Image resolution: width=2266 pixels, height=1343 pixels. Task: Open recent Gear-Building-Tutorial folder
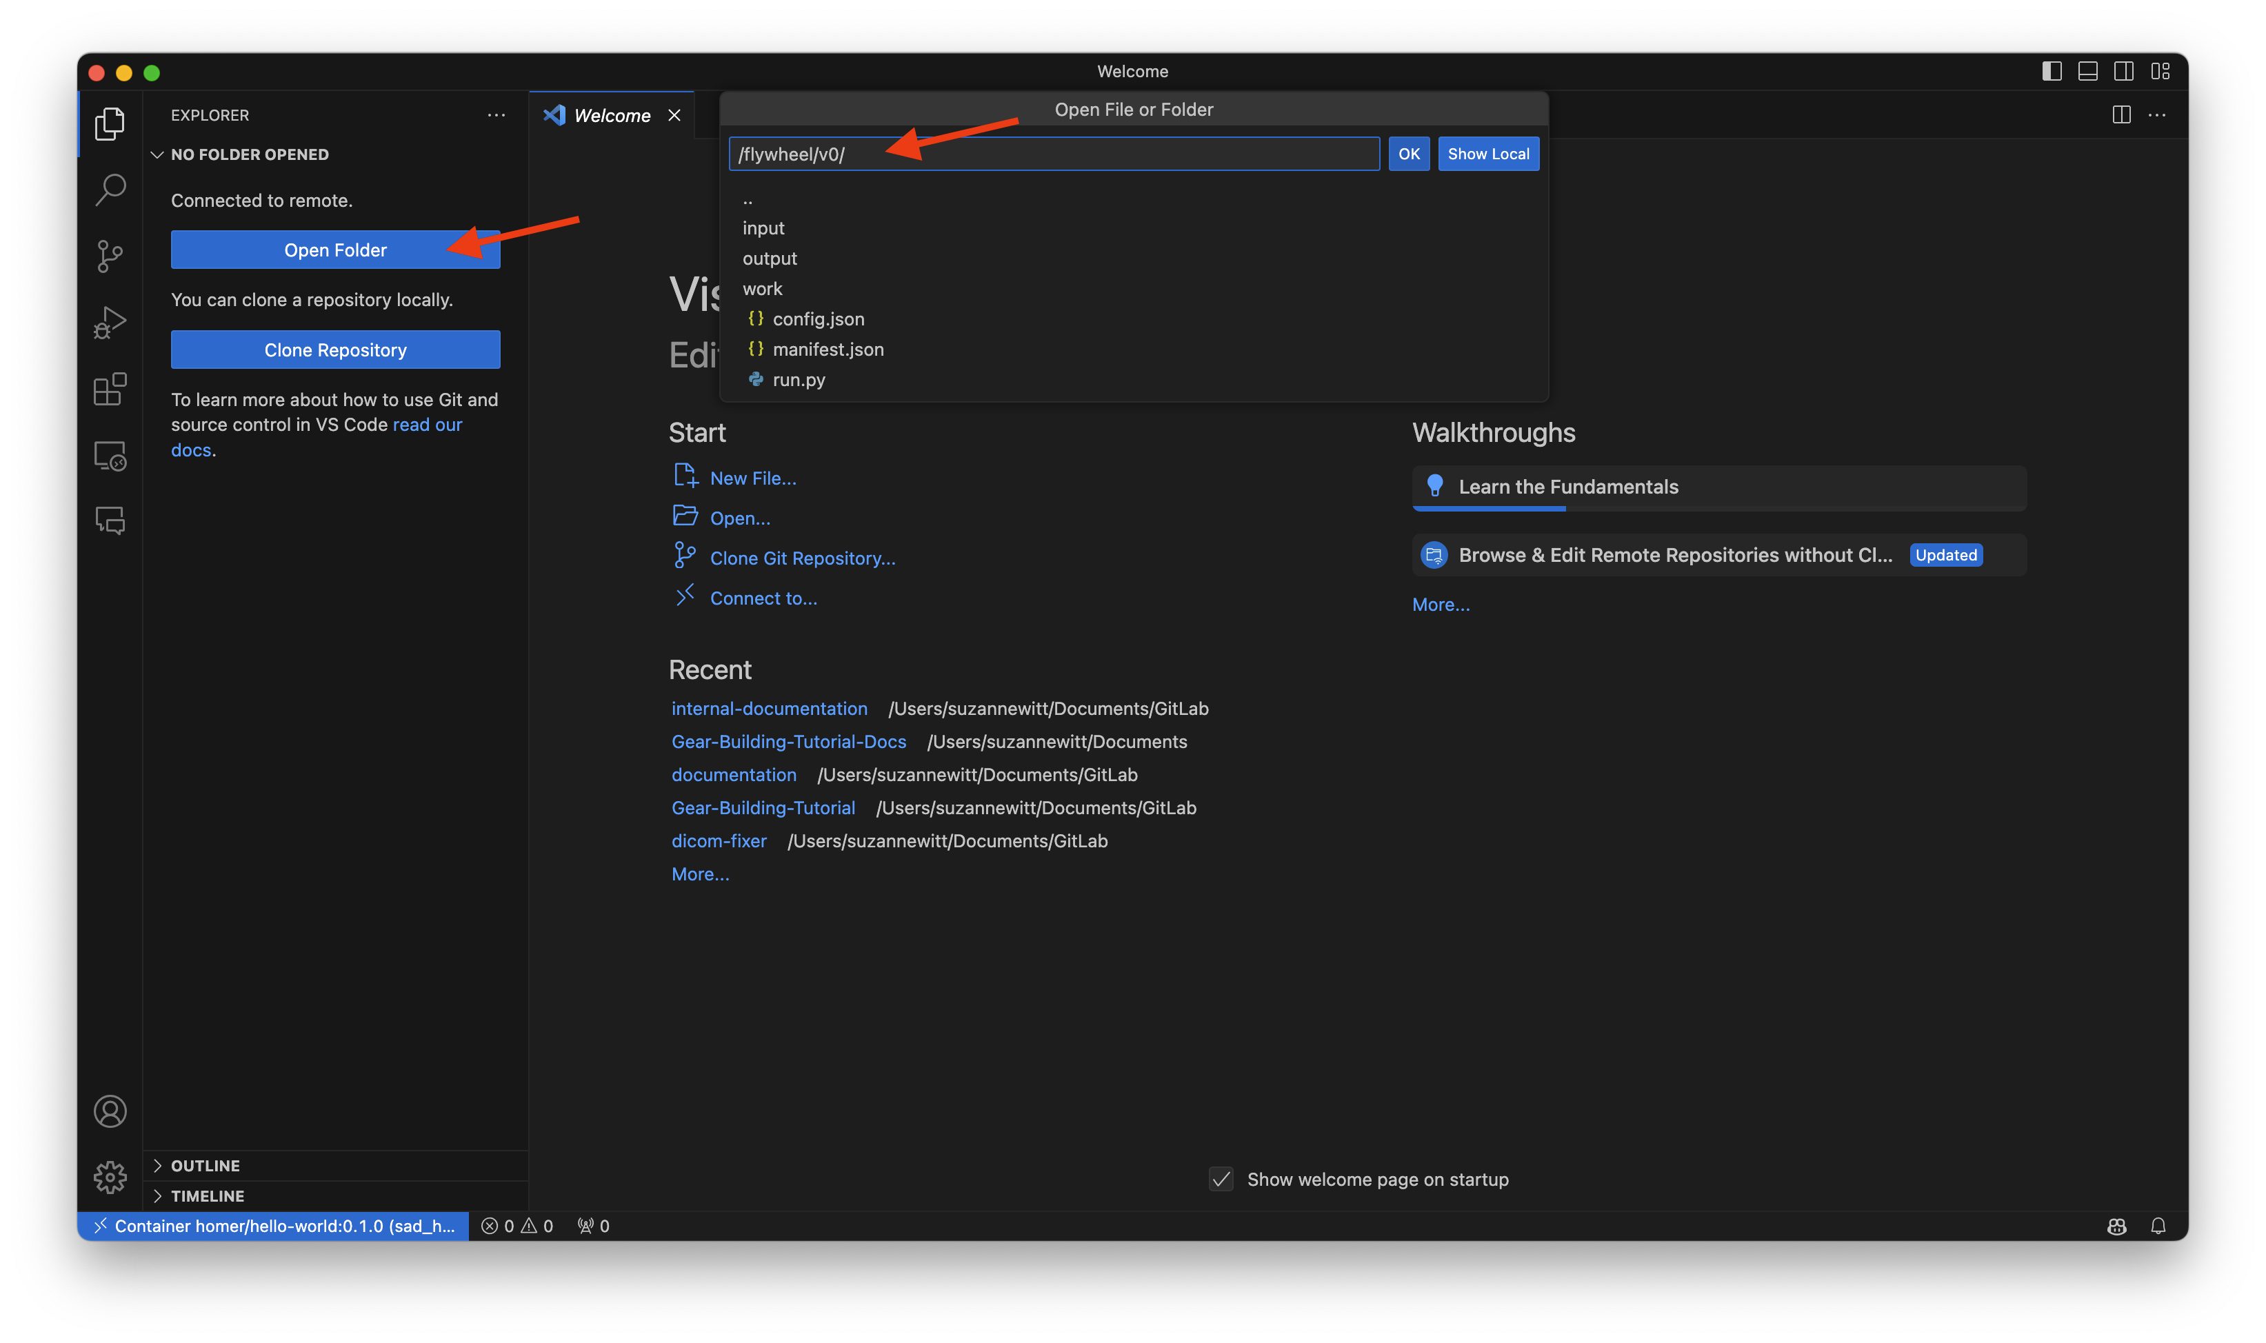point(764,808)
